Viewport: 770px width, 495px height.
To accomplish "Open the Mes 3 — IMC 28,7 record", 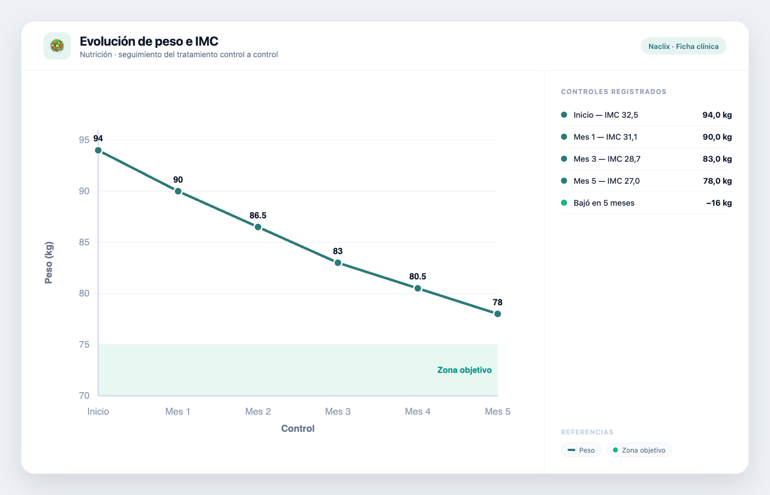I will click(646, 159).
